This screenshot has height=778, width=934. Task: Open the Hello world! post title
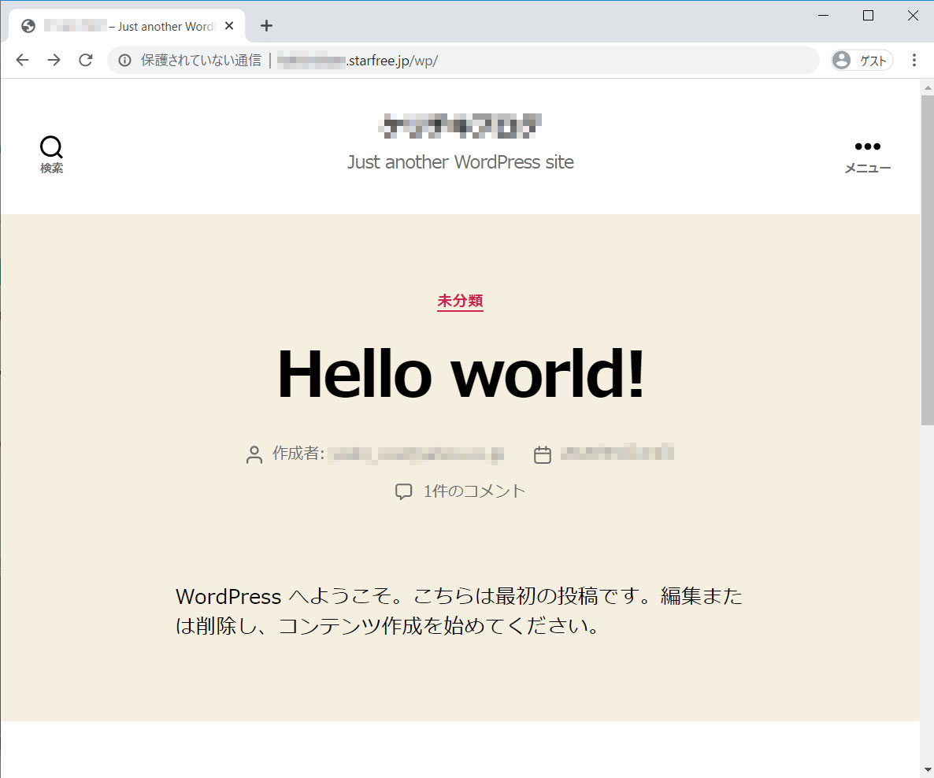coord(461,374)
